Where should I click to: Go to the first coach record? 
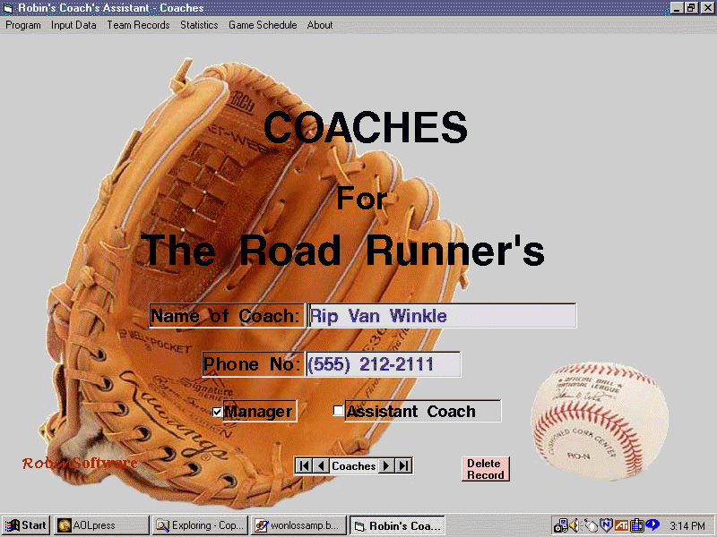click(x=304, y=465)
